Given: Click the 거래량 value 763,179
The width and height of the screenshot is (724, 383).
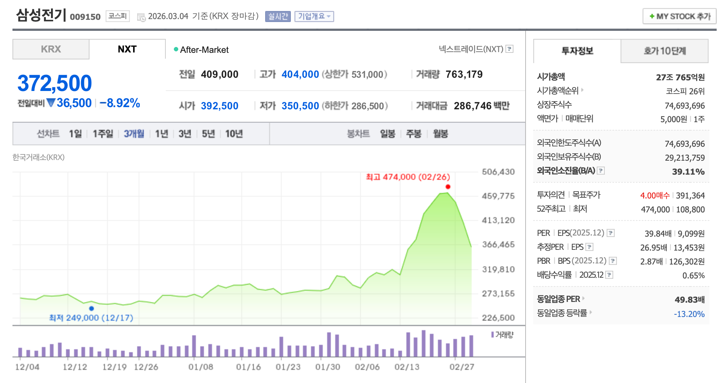Looking at the screenshot, I should coord(464,74).
